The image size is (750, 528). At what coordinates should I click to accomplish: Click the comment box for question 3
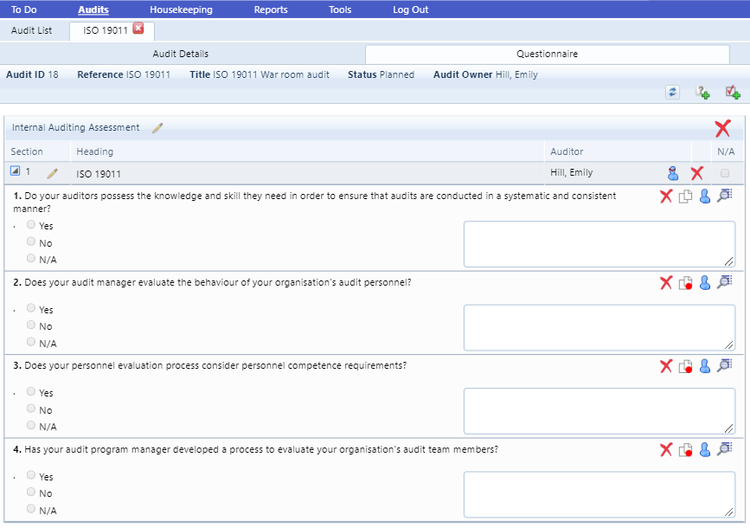[x=599, y=411]
